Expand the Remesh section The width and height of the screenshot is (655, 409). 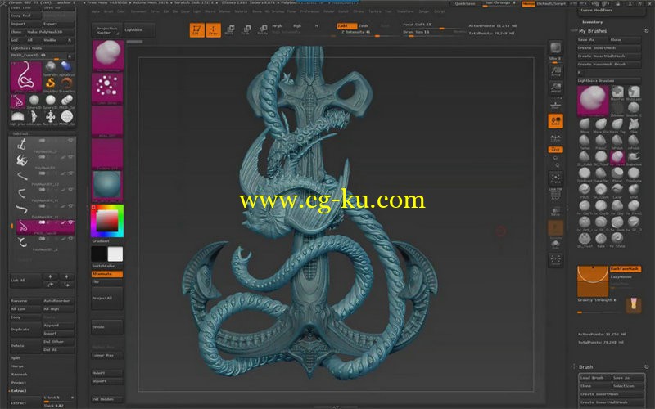[x=19, y=375]
